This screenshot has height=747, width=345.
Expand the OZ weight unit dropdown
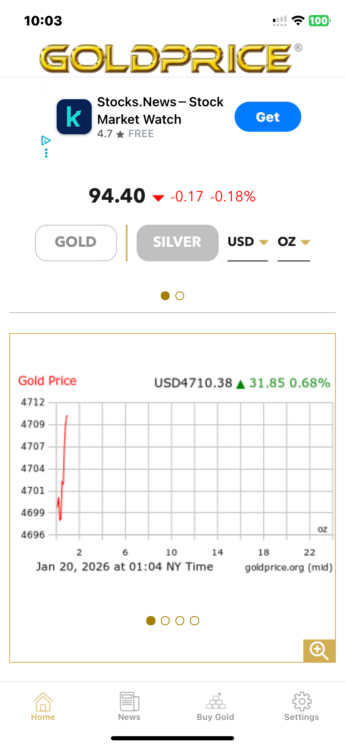293,242
